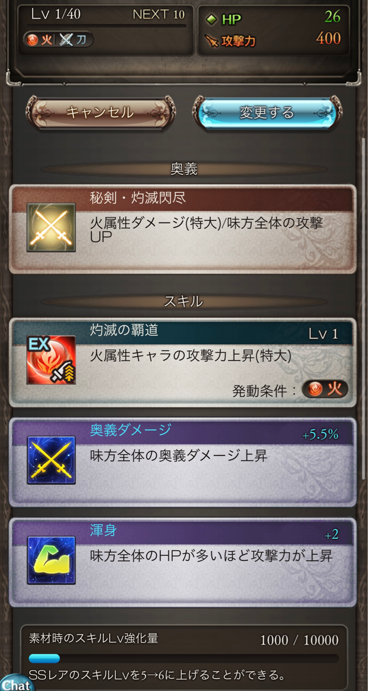Tap the blue crossed swords 奥義ダメージ icon
This screenshot has height=691, width=368.
click(51, 460)
